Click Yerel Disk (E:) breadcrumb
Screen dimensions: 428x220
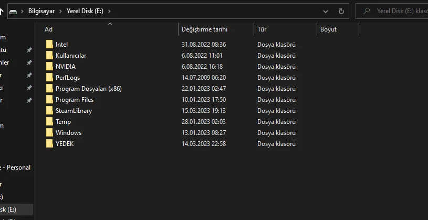[x=85, y=11]
